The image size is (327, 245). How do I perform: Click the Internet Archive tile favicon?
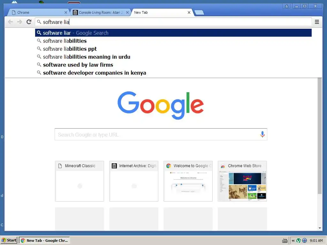click(114, 166)
